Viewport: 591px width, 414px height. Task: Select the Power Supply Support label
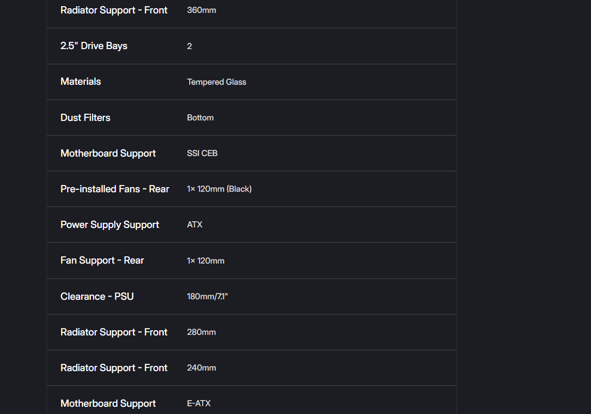click(110, 225)
